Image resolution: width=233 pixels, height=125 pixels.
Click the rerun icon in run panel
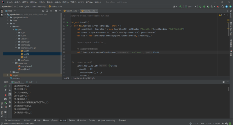[5, 86]
